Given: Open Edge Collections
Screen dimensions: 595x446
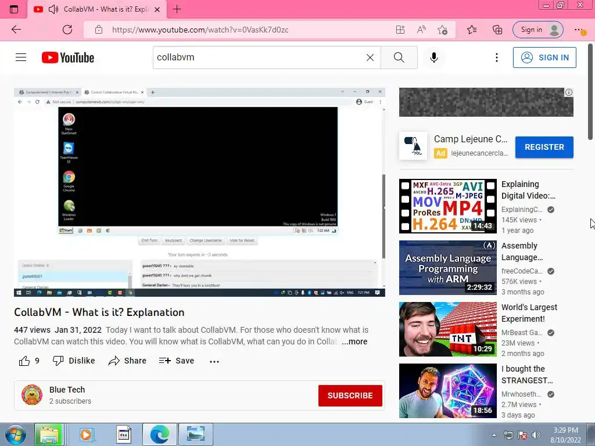Looking at the screenshot, I should (x=497, y=30).
